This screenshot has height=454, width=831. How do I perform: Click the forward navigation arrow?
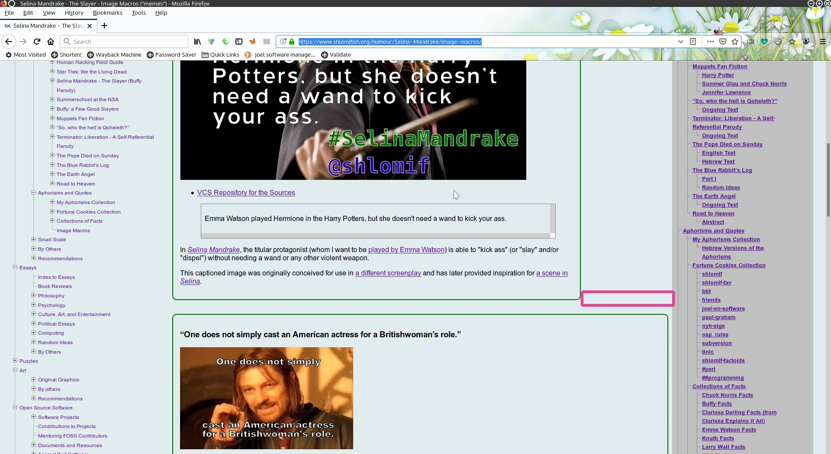click(x=23, y=42)
